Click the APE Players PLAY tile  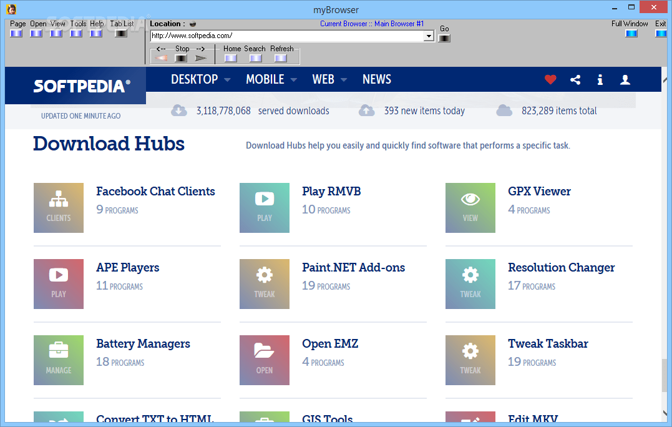click(x=59, y=284)
